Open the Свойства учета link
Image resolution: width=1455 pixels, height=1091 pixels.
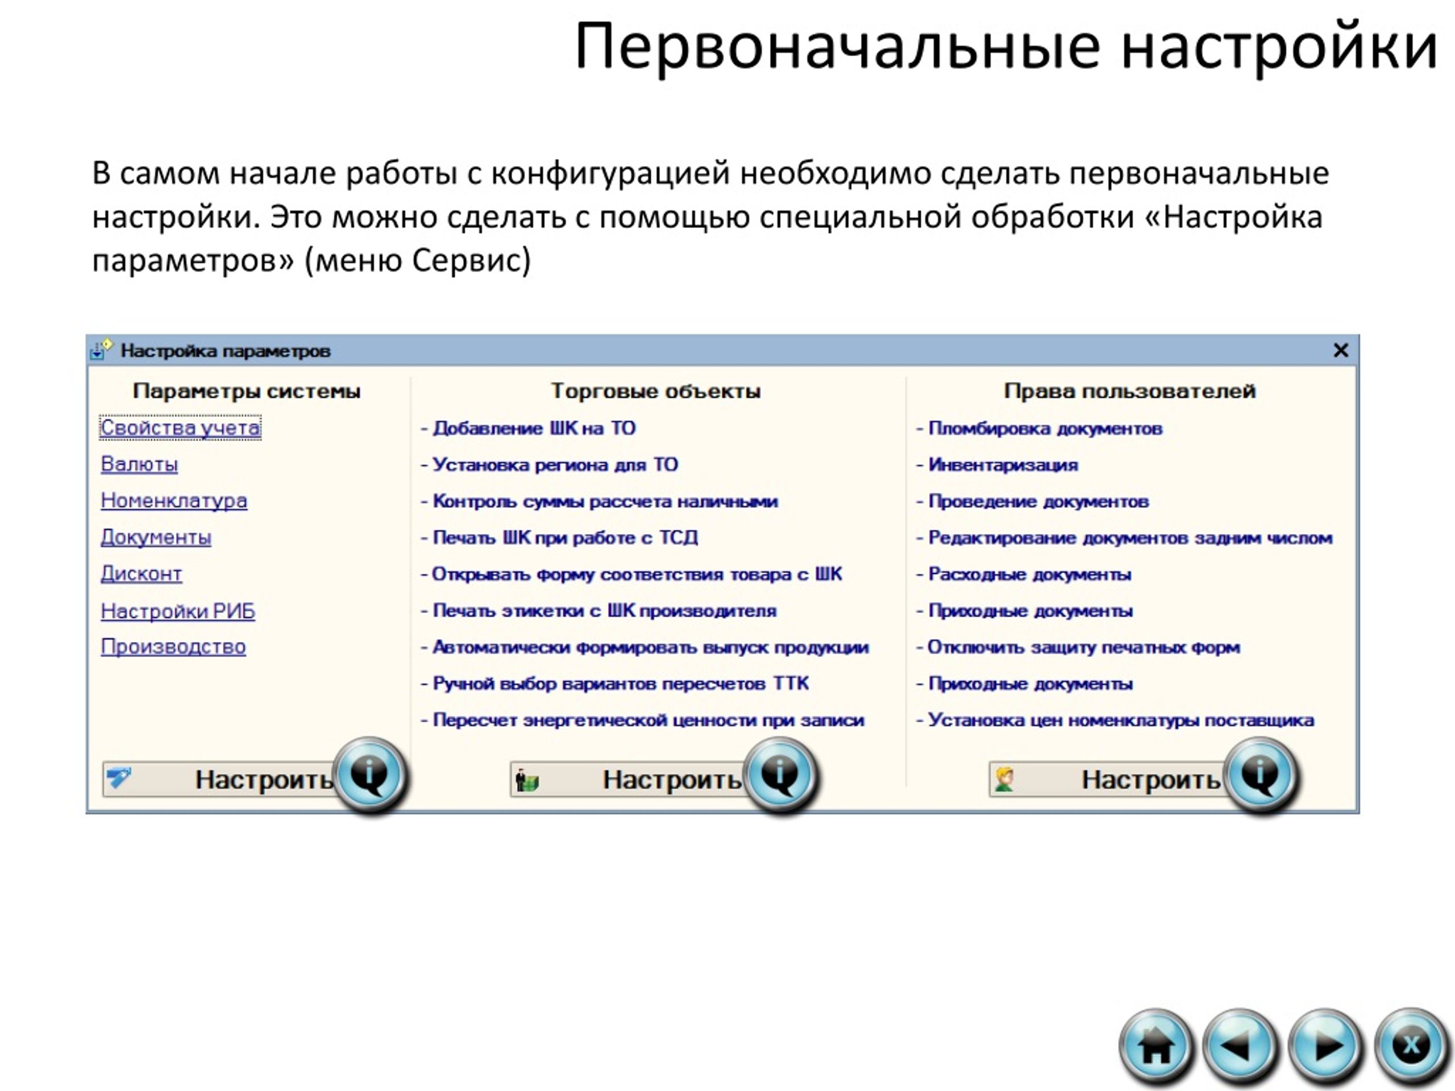180,428
